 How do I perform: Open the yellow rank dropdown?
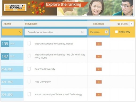click(x=12, y=32)
